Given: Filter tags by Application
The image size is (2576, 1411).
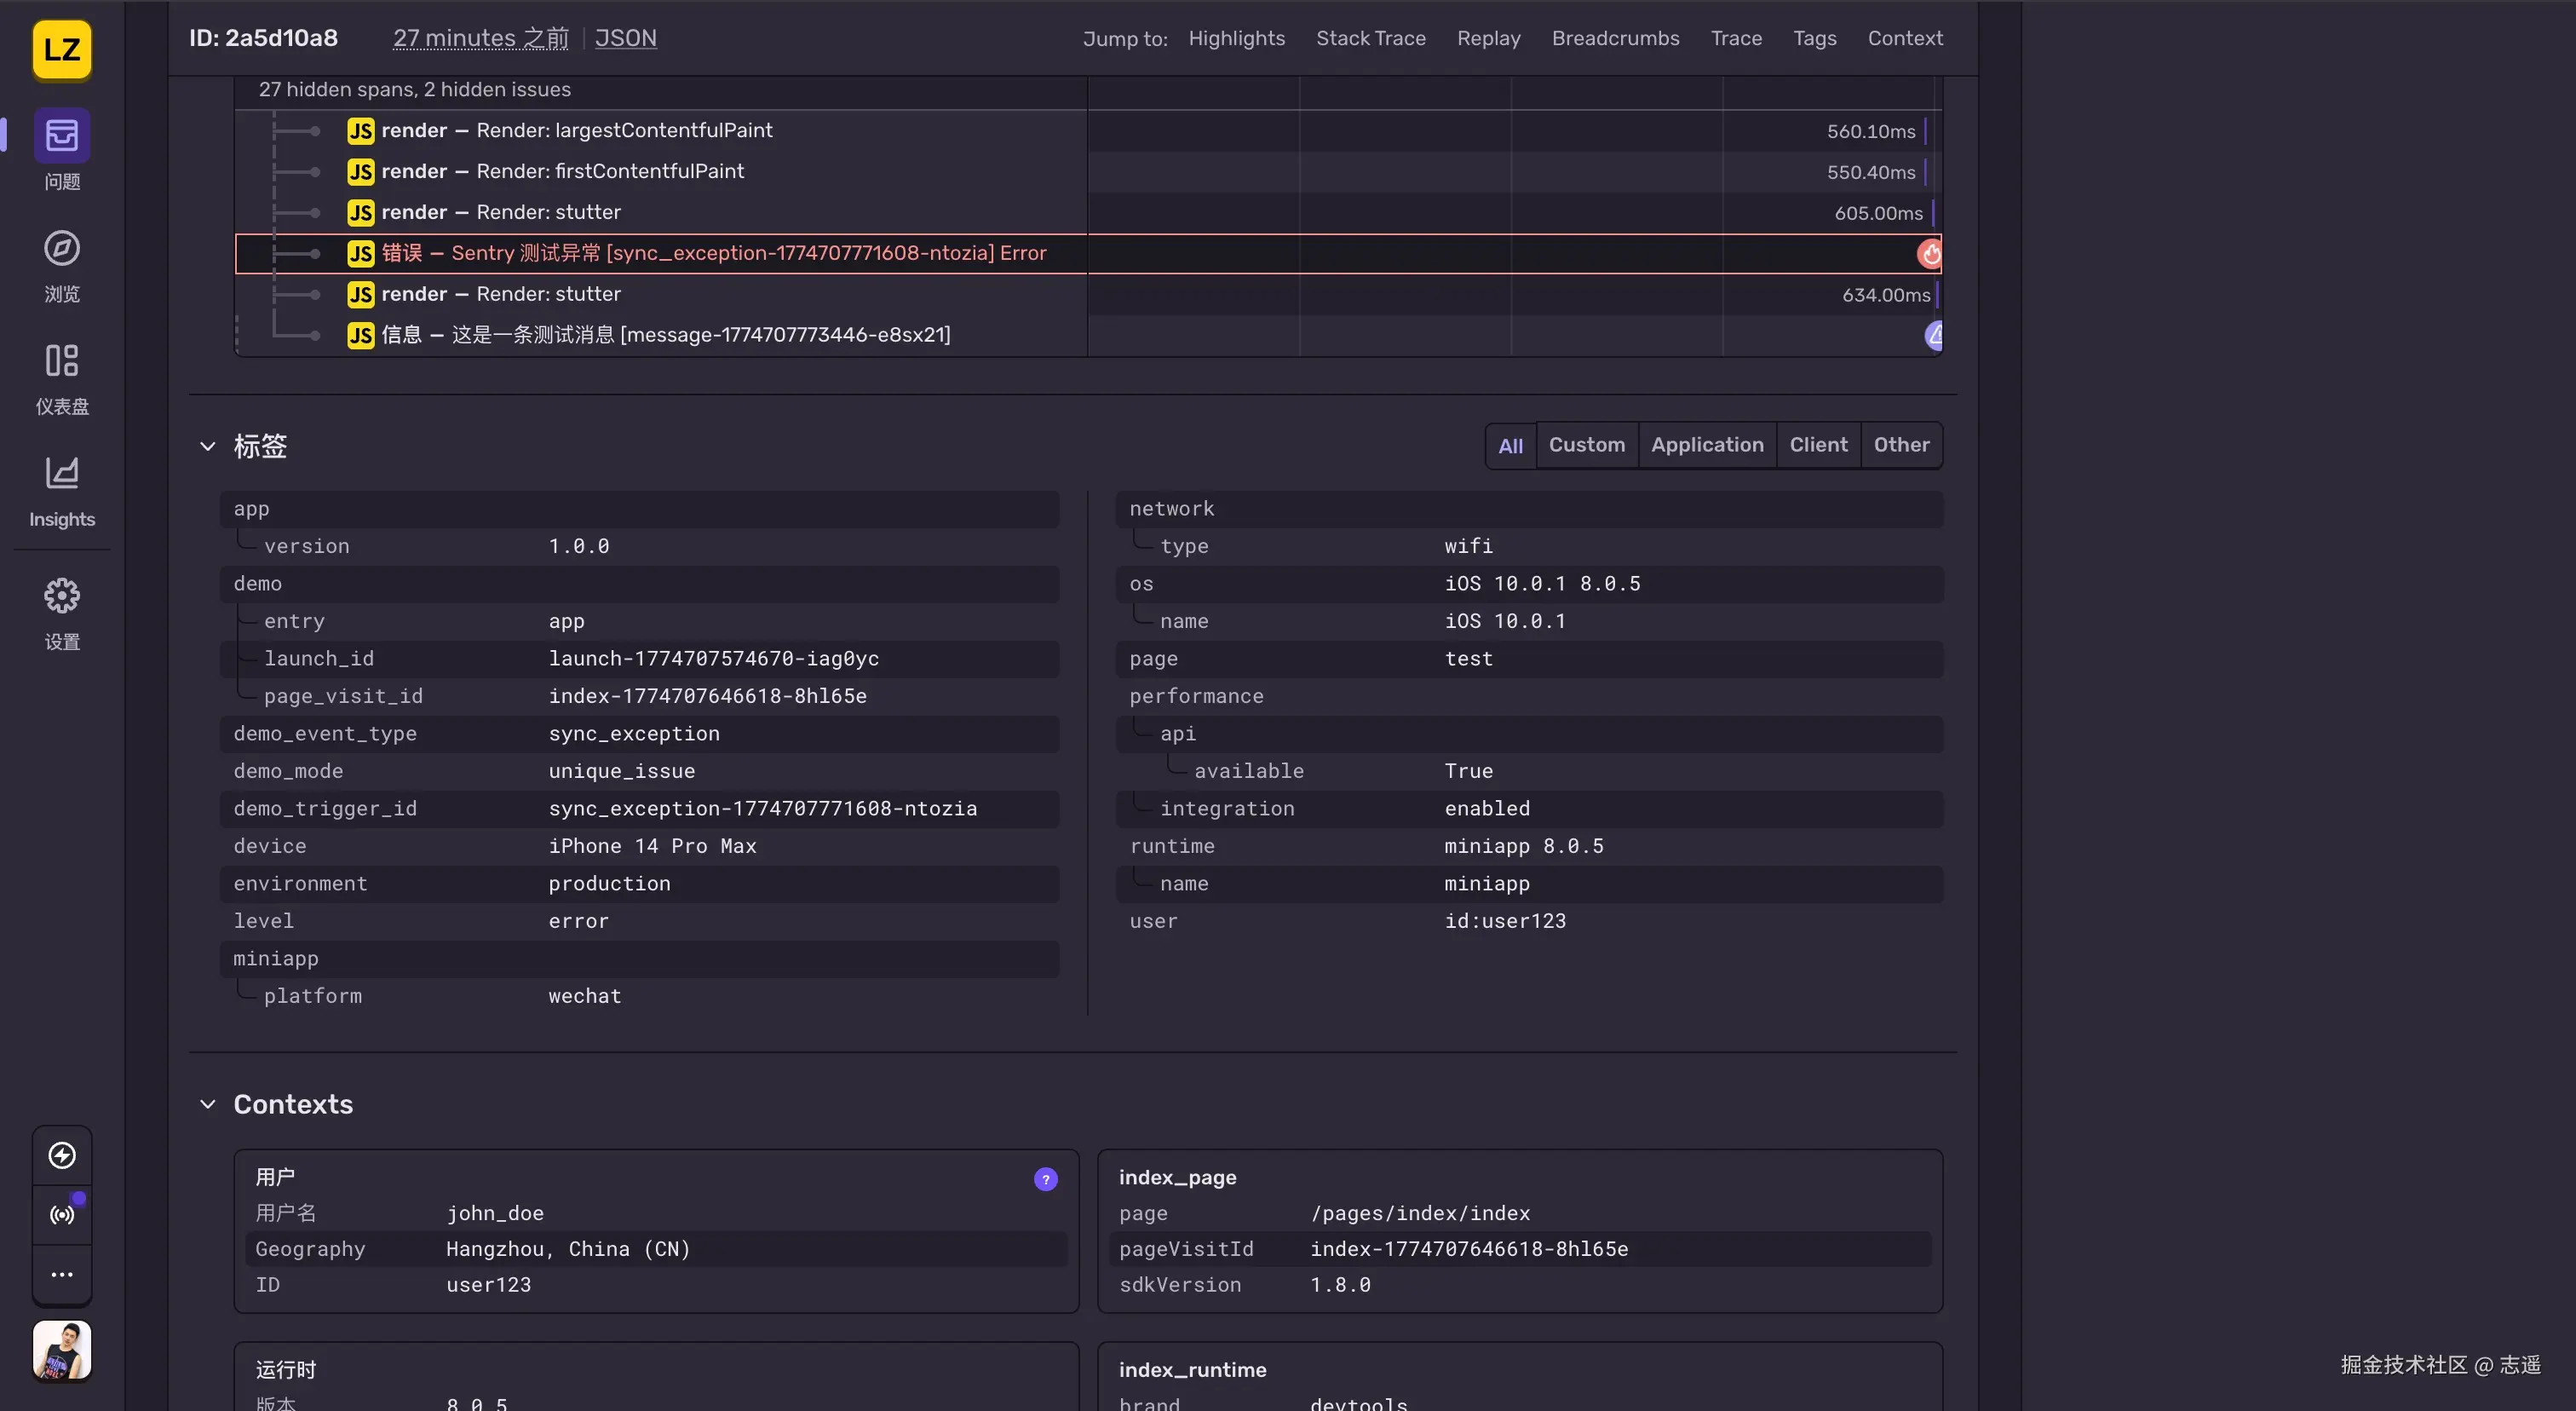Looking at the screenshot, I should click(x=1707, y=444).
